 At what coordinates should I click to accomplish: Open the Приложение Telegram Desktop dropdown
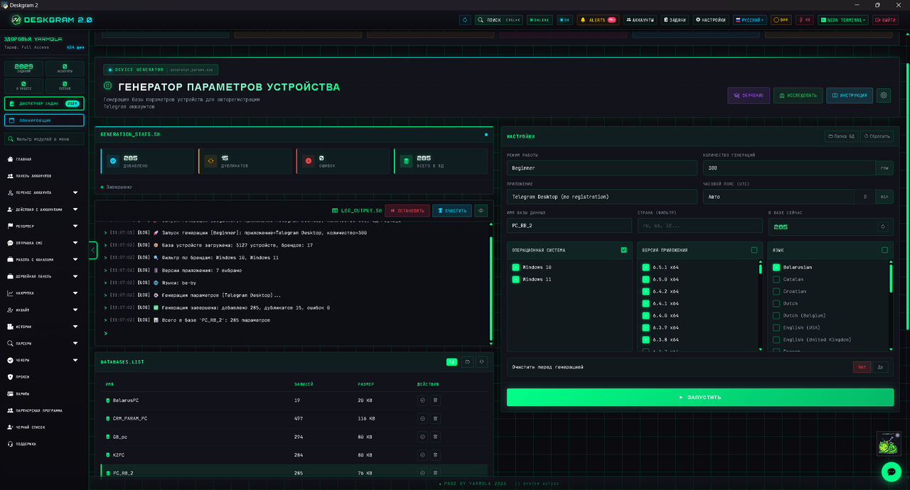click(601, 196)
